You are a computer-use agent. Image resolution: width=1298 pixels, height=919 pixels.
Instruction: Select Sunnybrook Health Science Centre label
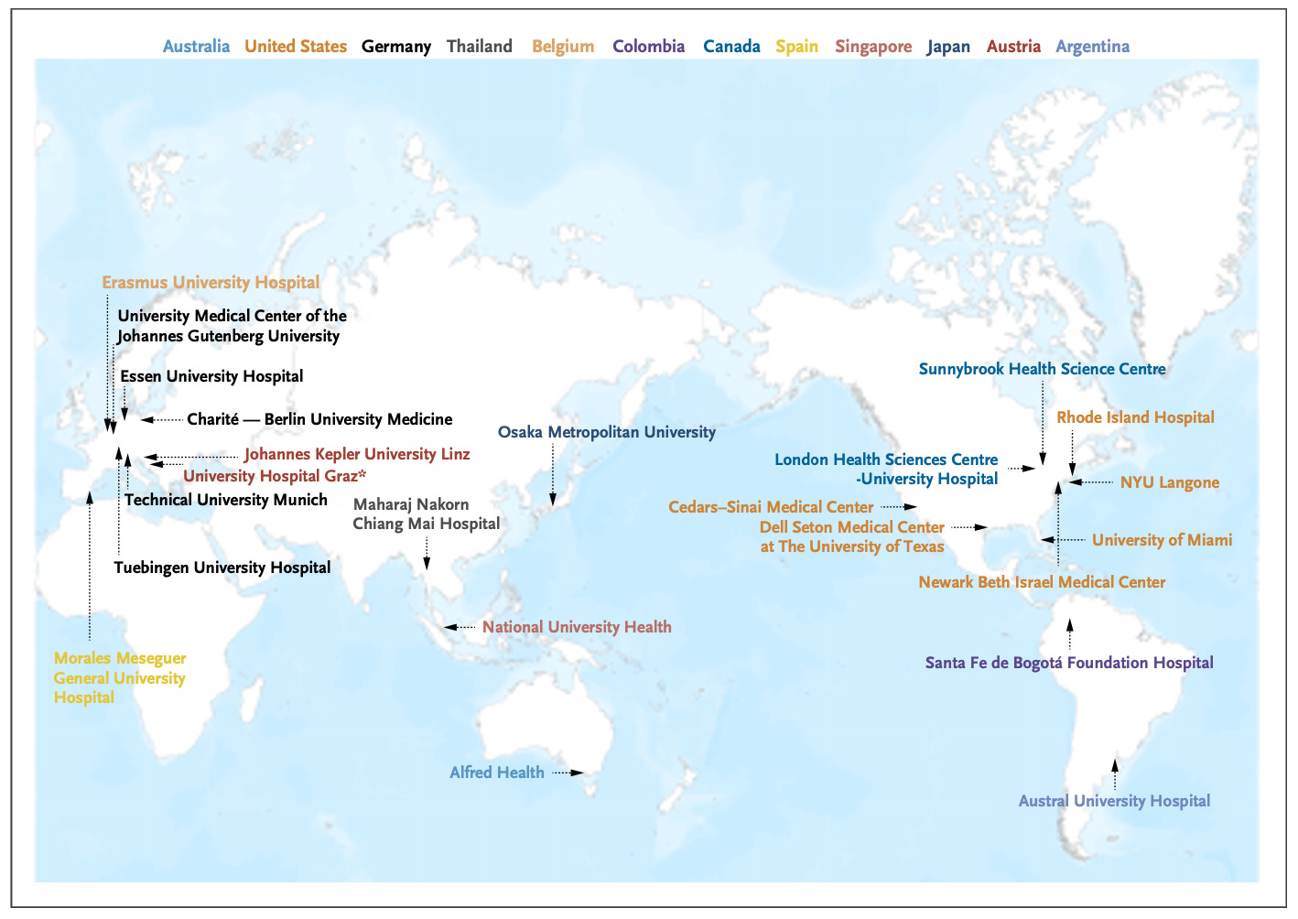coord(1043,370)
